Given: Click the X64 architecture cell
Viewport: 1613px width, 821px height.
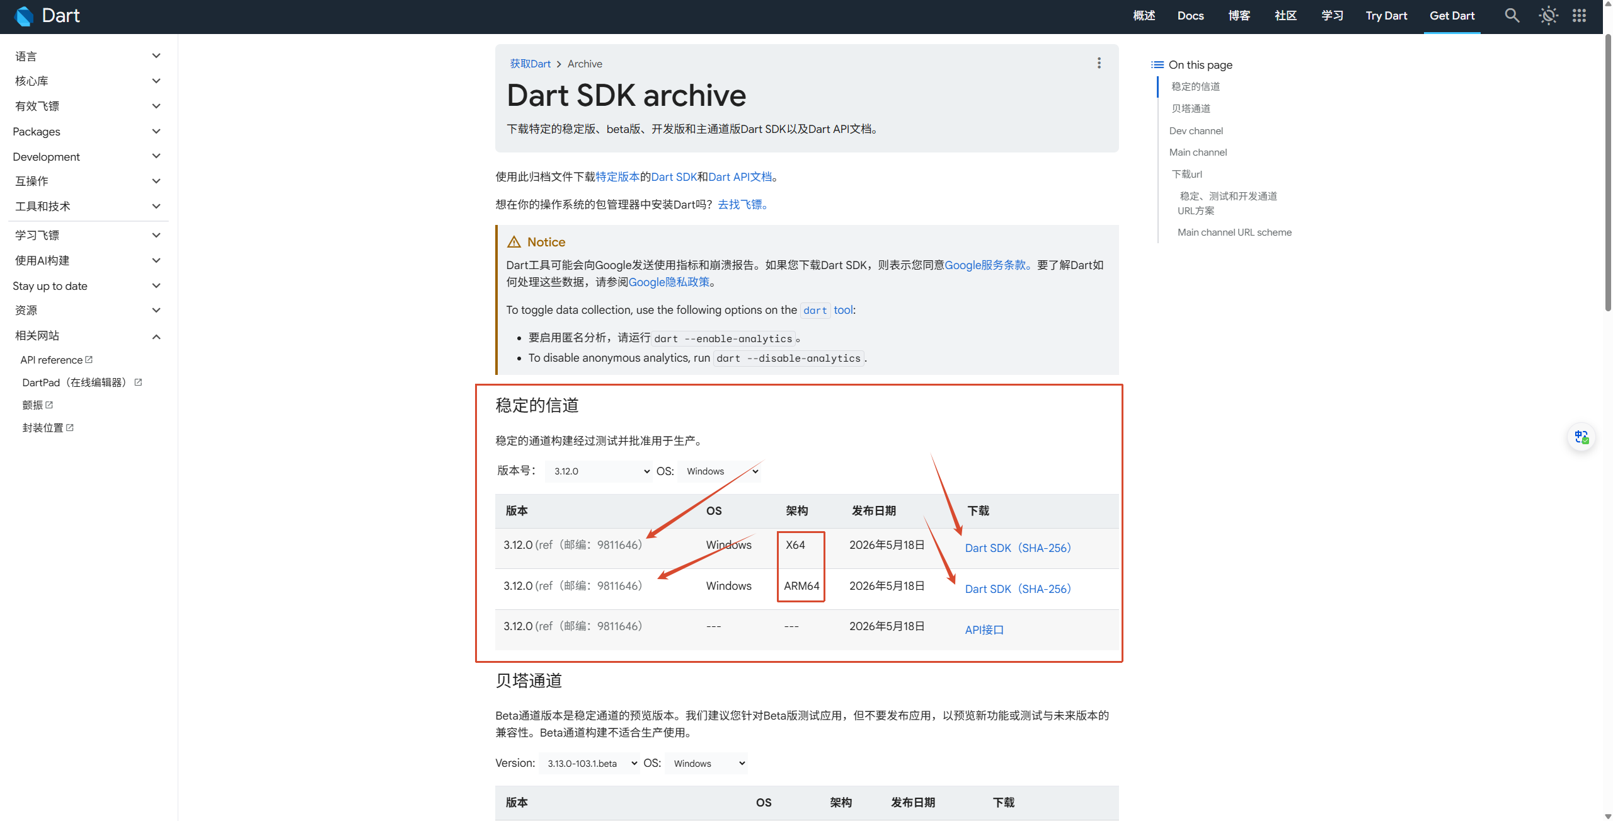Looking at the screenshot, I should 795,544.
